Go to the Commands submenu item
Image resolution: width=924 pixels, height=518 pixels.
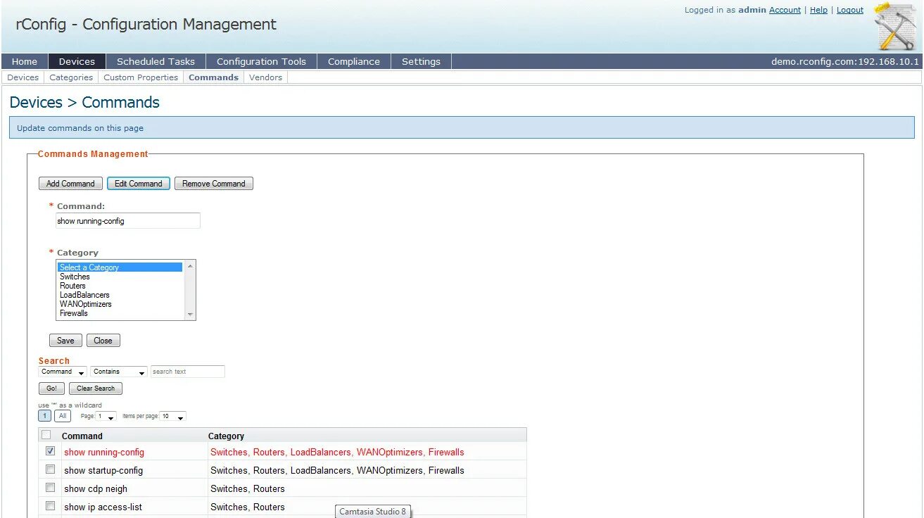click(213, 77)
